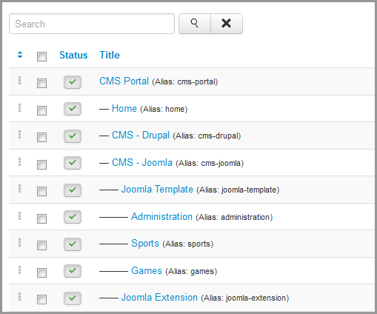Screen dimensions: 377x314
Task: Focus the Search input field
Action: [x=92, y=24]
